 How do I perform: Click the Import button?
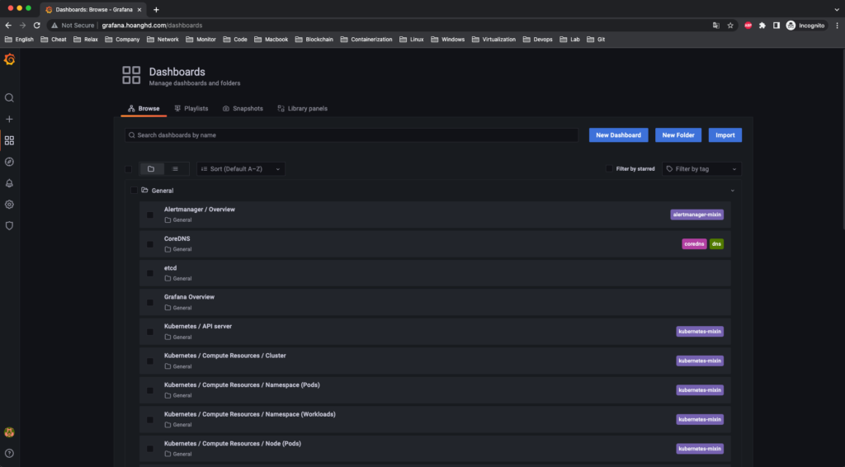[725, 135]
